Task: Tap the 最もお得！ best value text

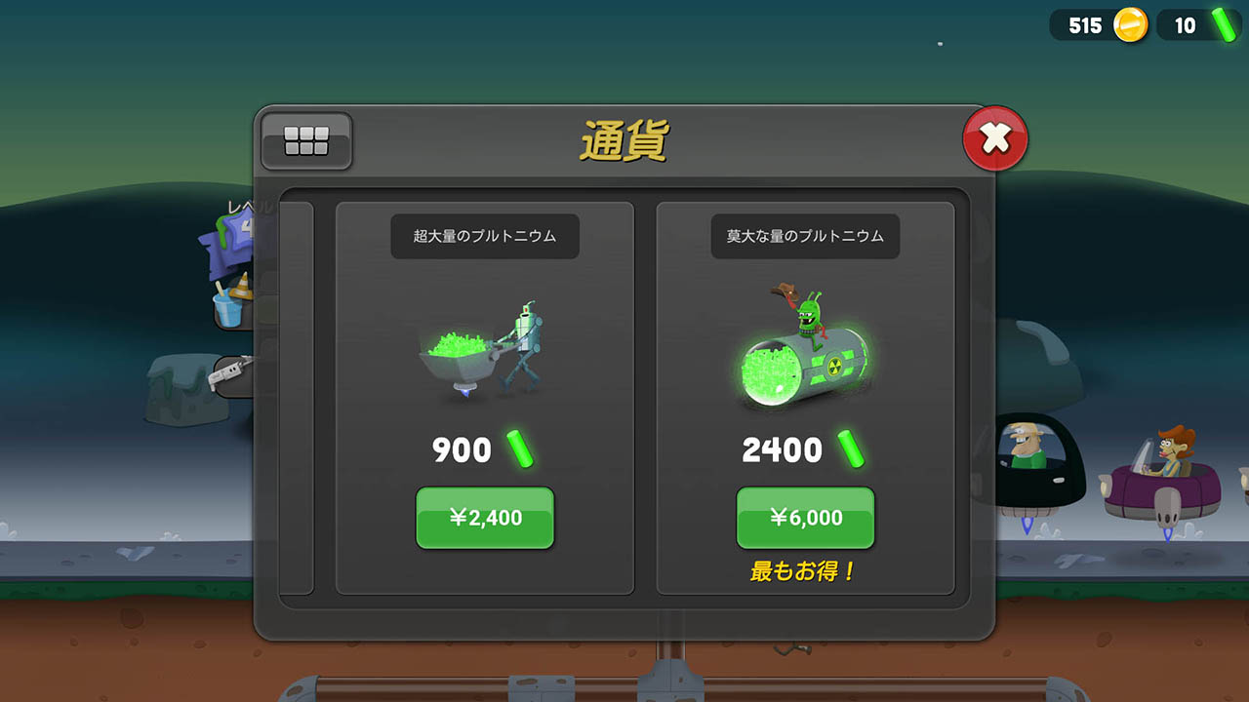Action: pos(802,571)
